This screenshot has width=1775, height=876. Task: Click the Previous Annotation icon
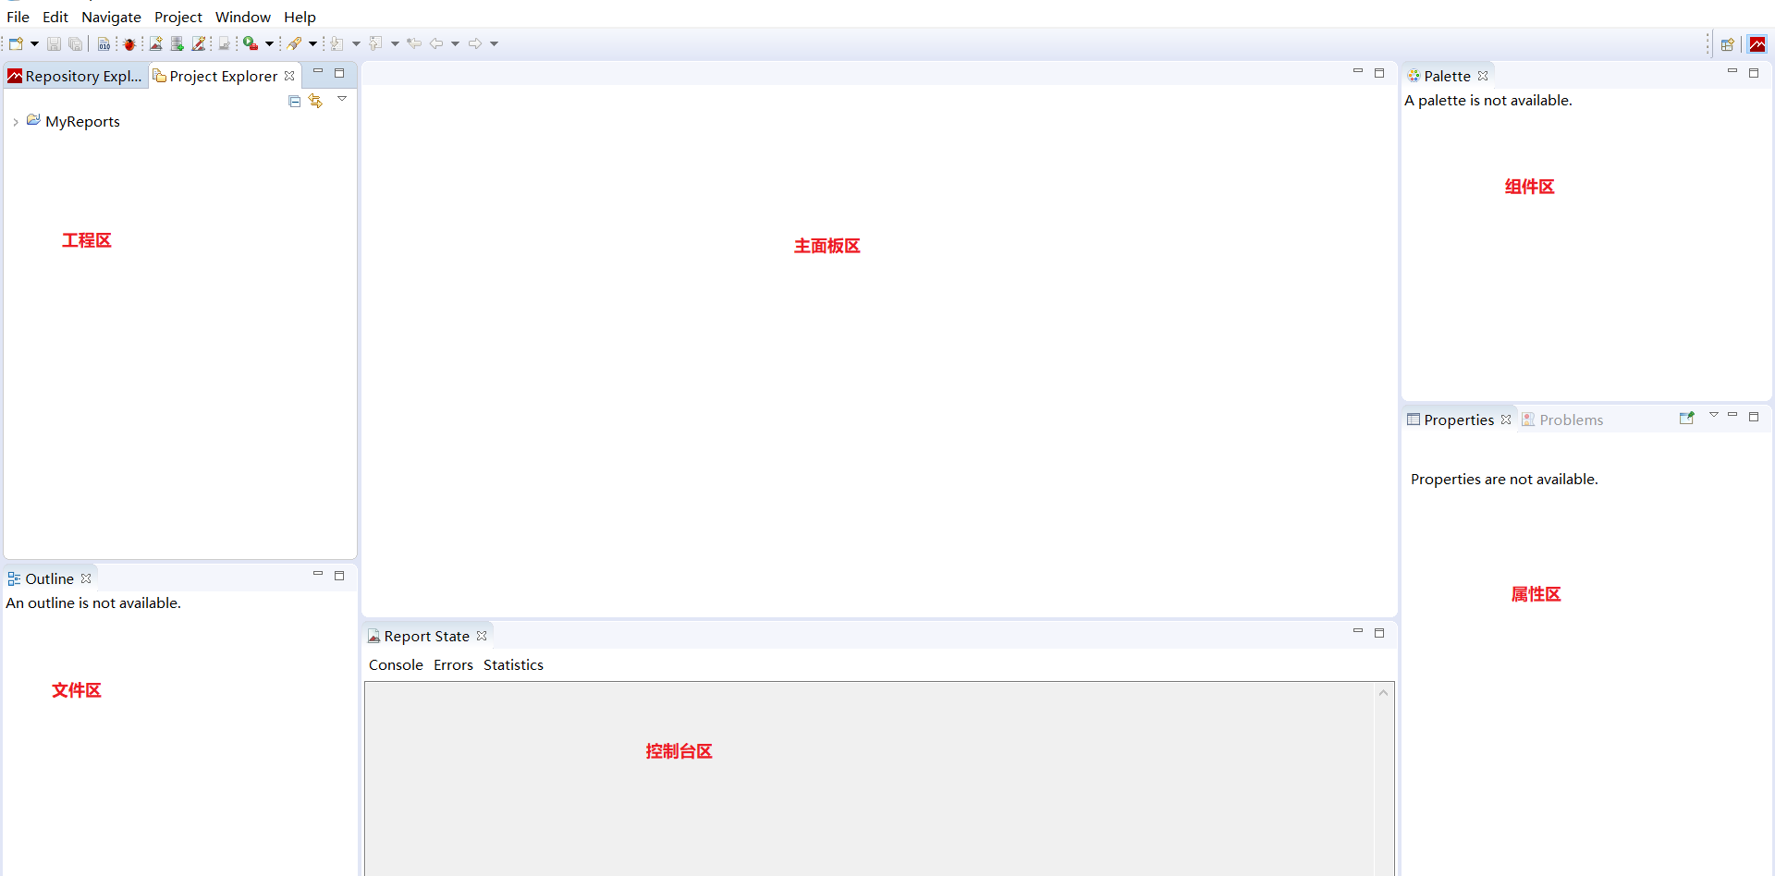[x=375, y=43]
